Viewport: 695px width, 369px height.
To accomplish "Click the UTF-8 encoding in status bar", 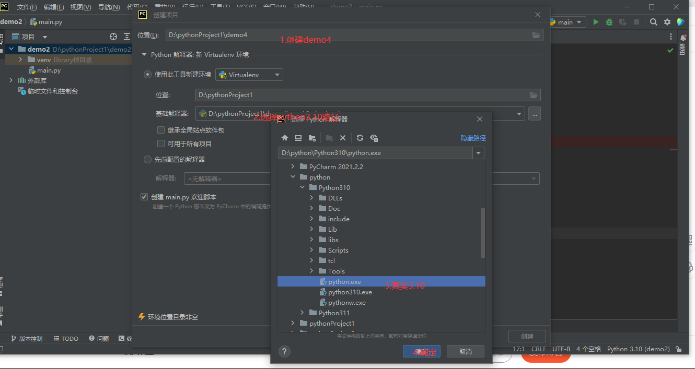I will (x=561, y=349).
